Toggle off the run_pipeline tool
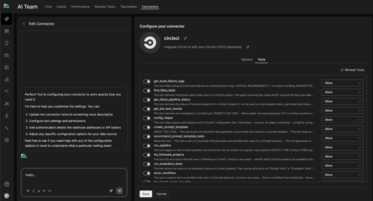This screenshot has height=201, width=373. [147, 146]
